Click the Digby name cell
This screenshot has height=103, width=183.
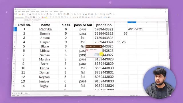44,86
